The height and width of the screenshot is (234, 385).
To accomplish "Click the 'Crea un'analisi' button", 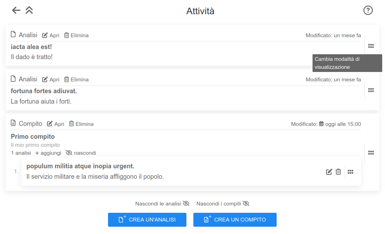I will [147, 220].
